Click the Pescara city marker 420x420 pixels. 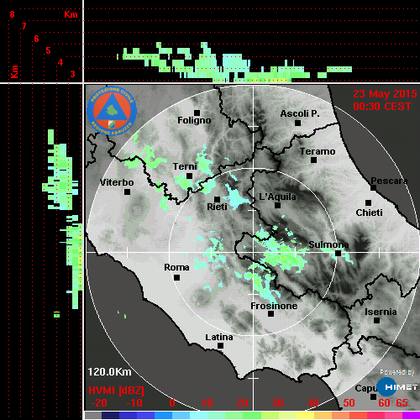pos(373,187)
